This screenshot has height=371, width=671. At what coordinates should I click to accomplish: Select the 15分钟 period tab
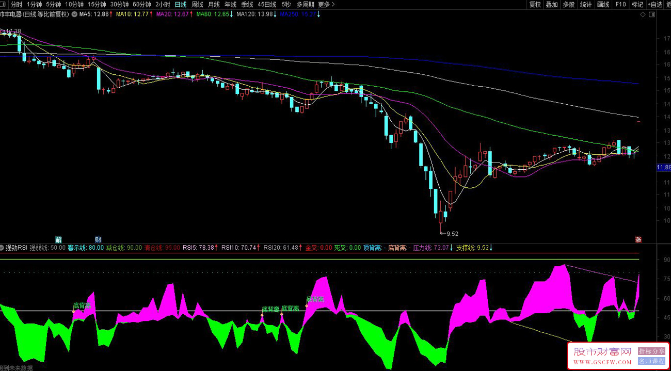97,4
